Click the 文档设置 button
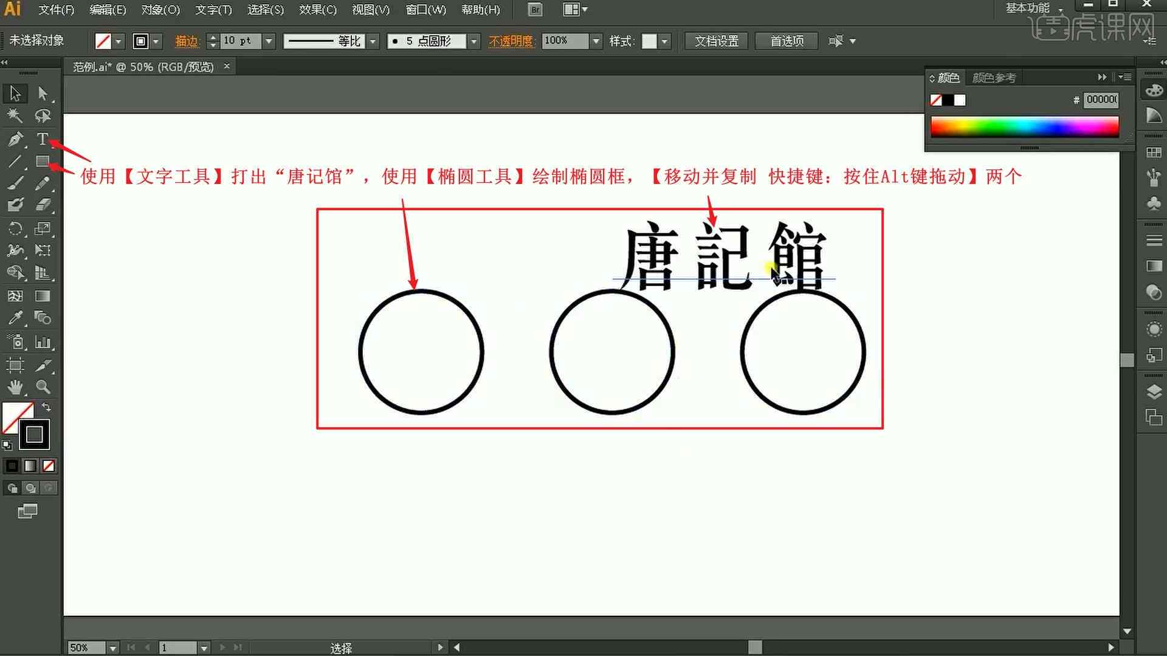The width and height of the screenshot is (1167, 656). pyautogui.click(x=717, y=41)
